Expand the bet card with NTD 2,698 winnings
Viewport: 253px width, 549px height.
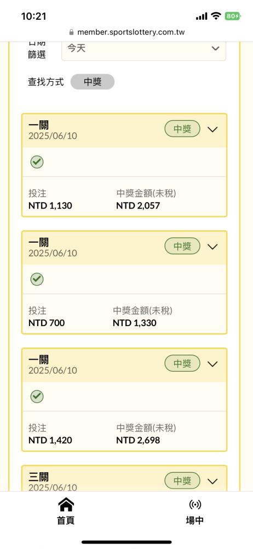(x=212, y=364)
